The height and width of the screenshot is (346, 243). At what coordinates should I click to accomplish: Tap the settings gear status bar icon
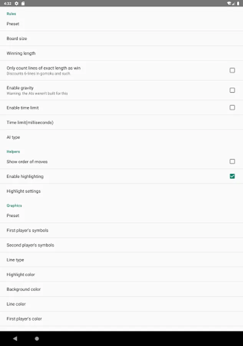click(x=17, y=3)
